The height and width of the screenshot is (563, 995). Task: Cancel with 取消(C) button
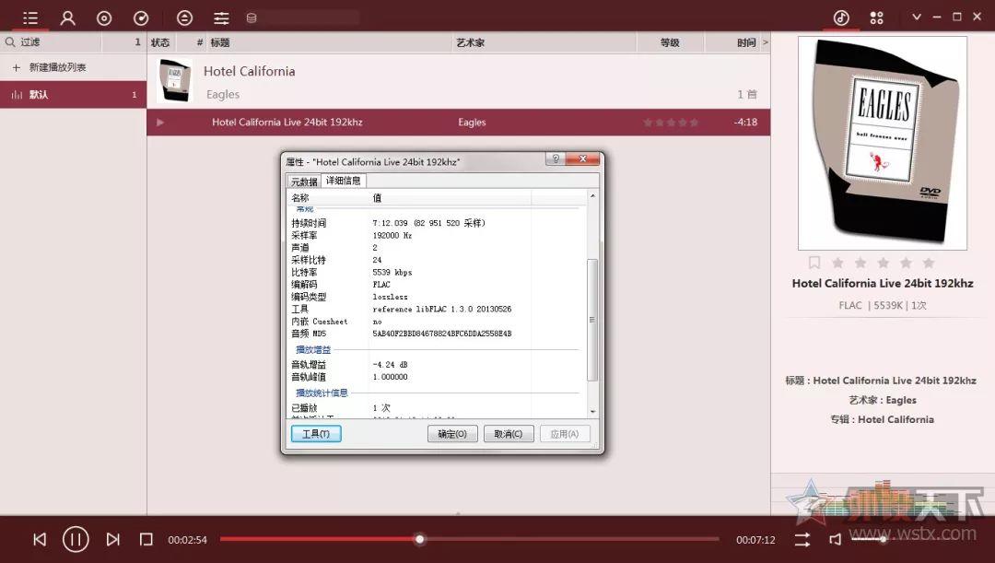[509, 433]
